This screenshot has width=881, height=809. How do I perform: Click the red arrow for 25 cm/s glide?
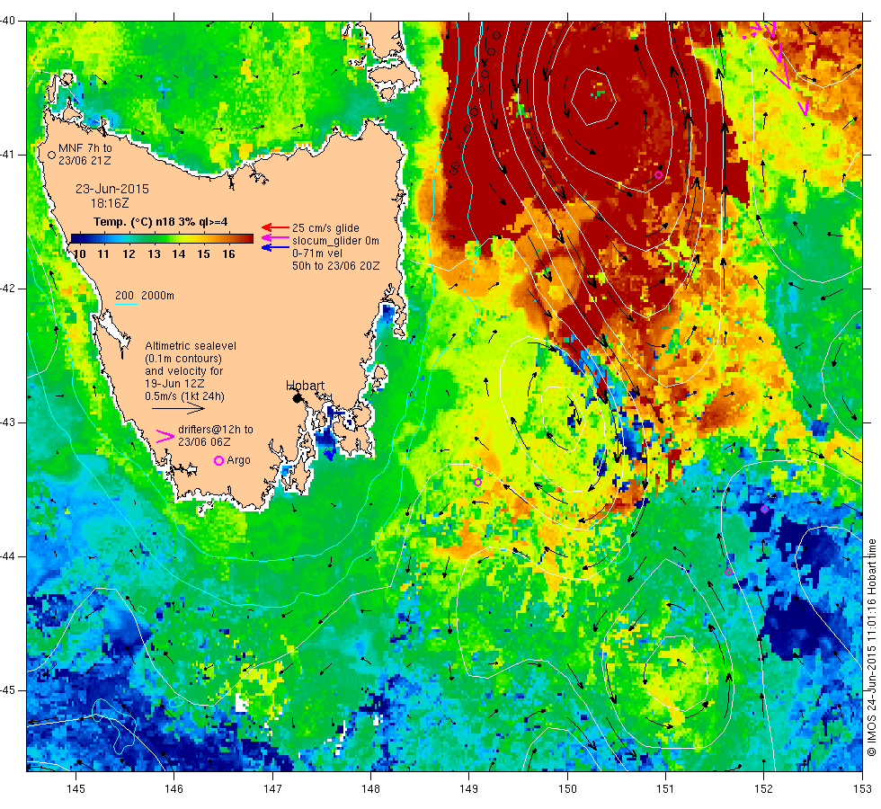275,227
